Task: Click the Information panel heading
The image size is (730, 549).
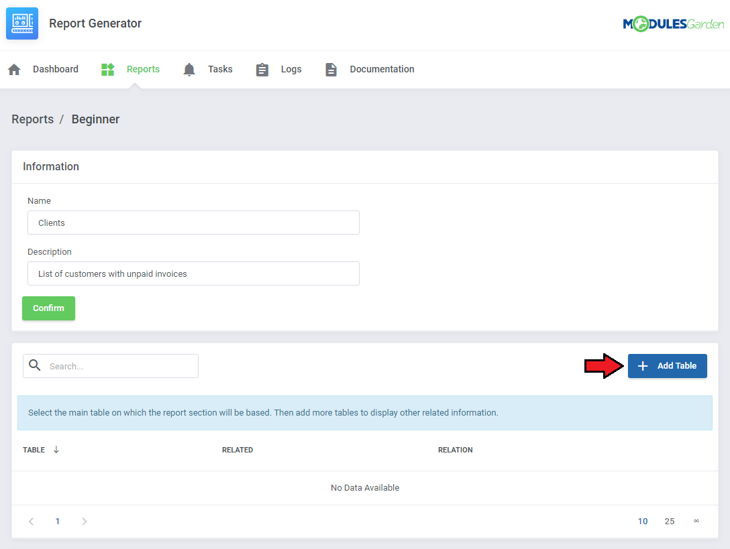Action: pyautogui.click(x=51, y=166)
